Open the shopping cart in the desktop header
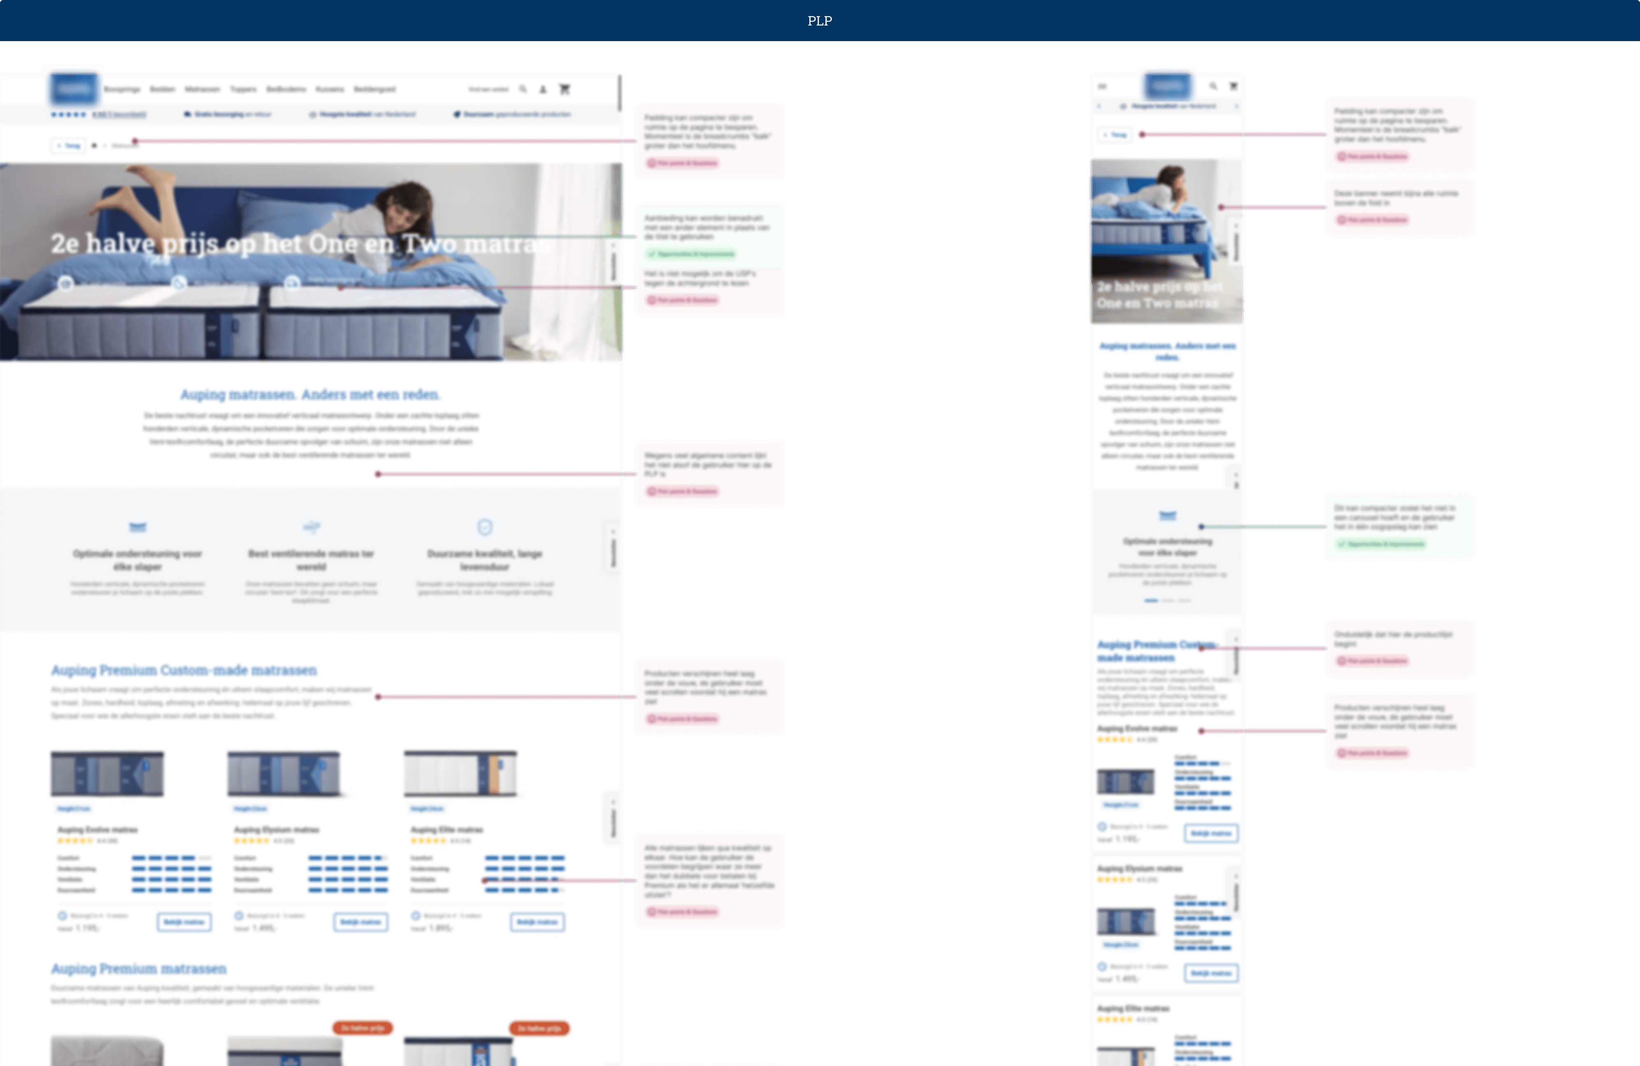The width and height of the screenshot is (1640, 1066). 565,89
